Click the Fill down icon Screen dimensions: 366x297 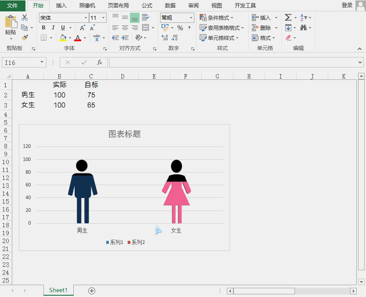tap(288, 28)
